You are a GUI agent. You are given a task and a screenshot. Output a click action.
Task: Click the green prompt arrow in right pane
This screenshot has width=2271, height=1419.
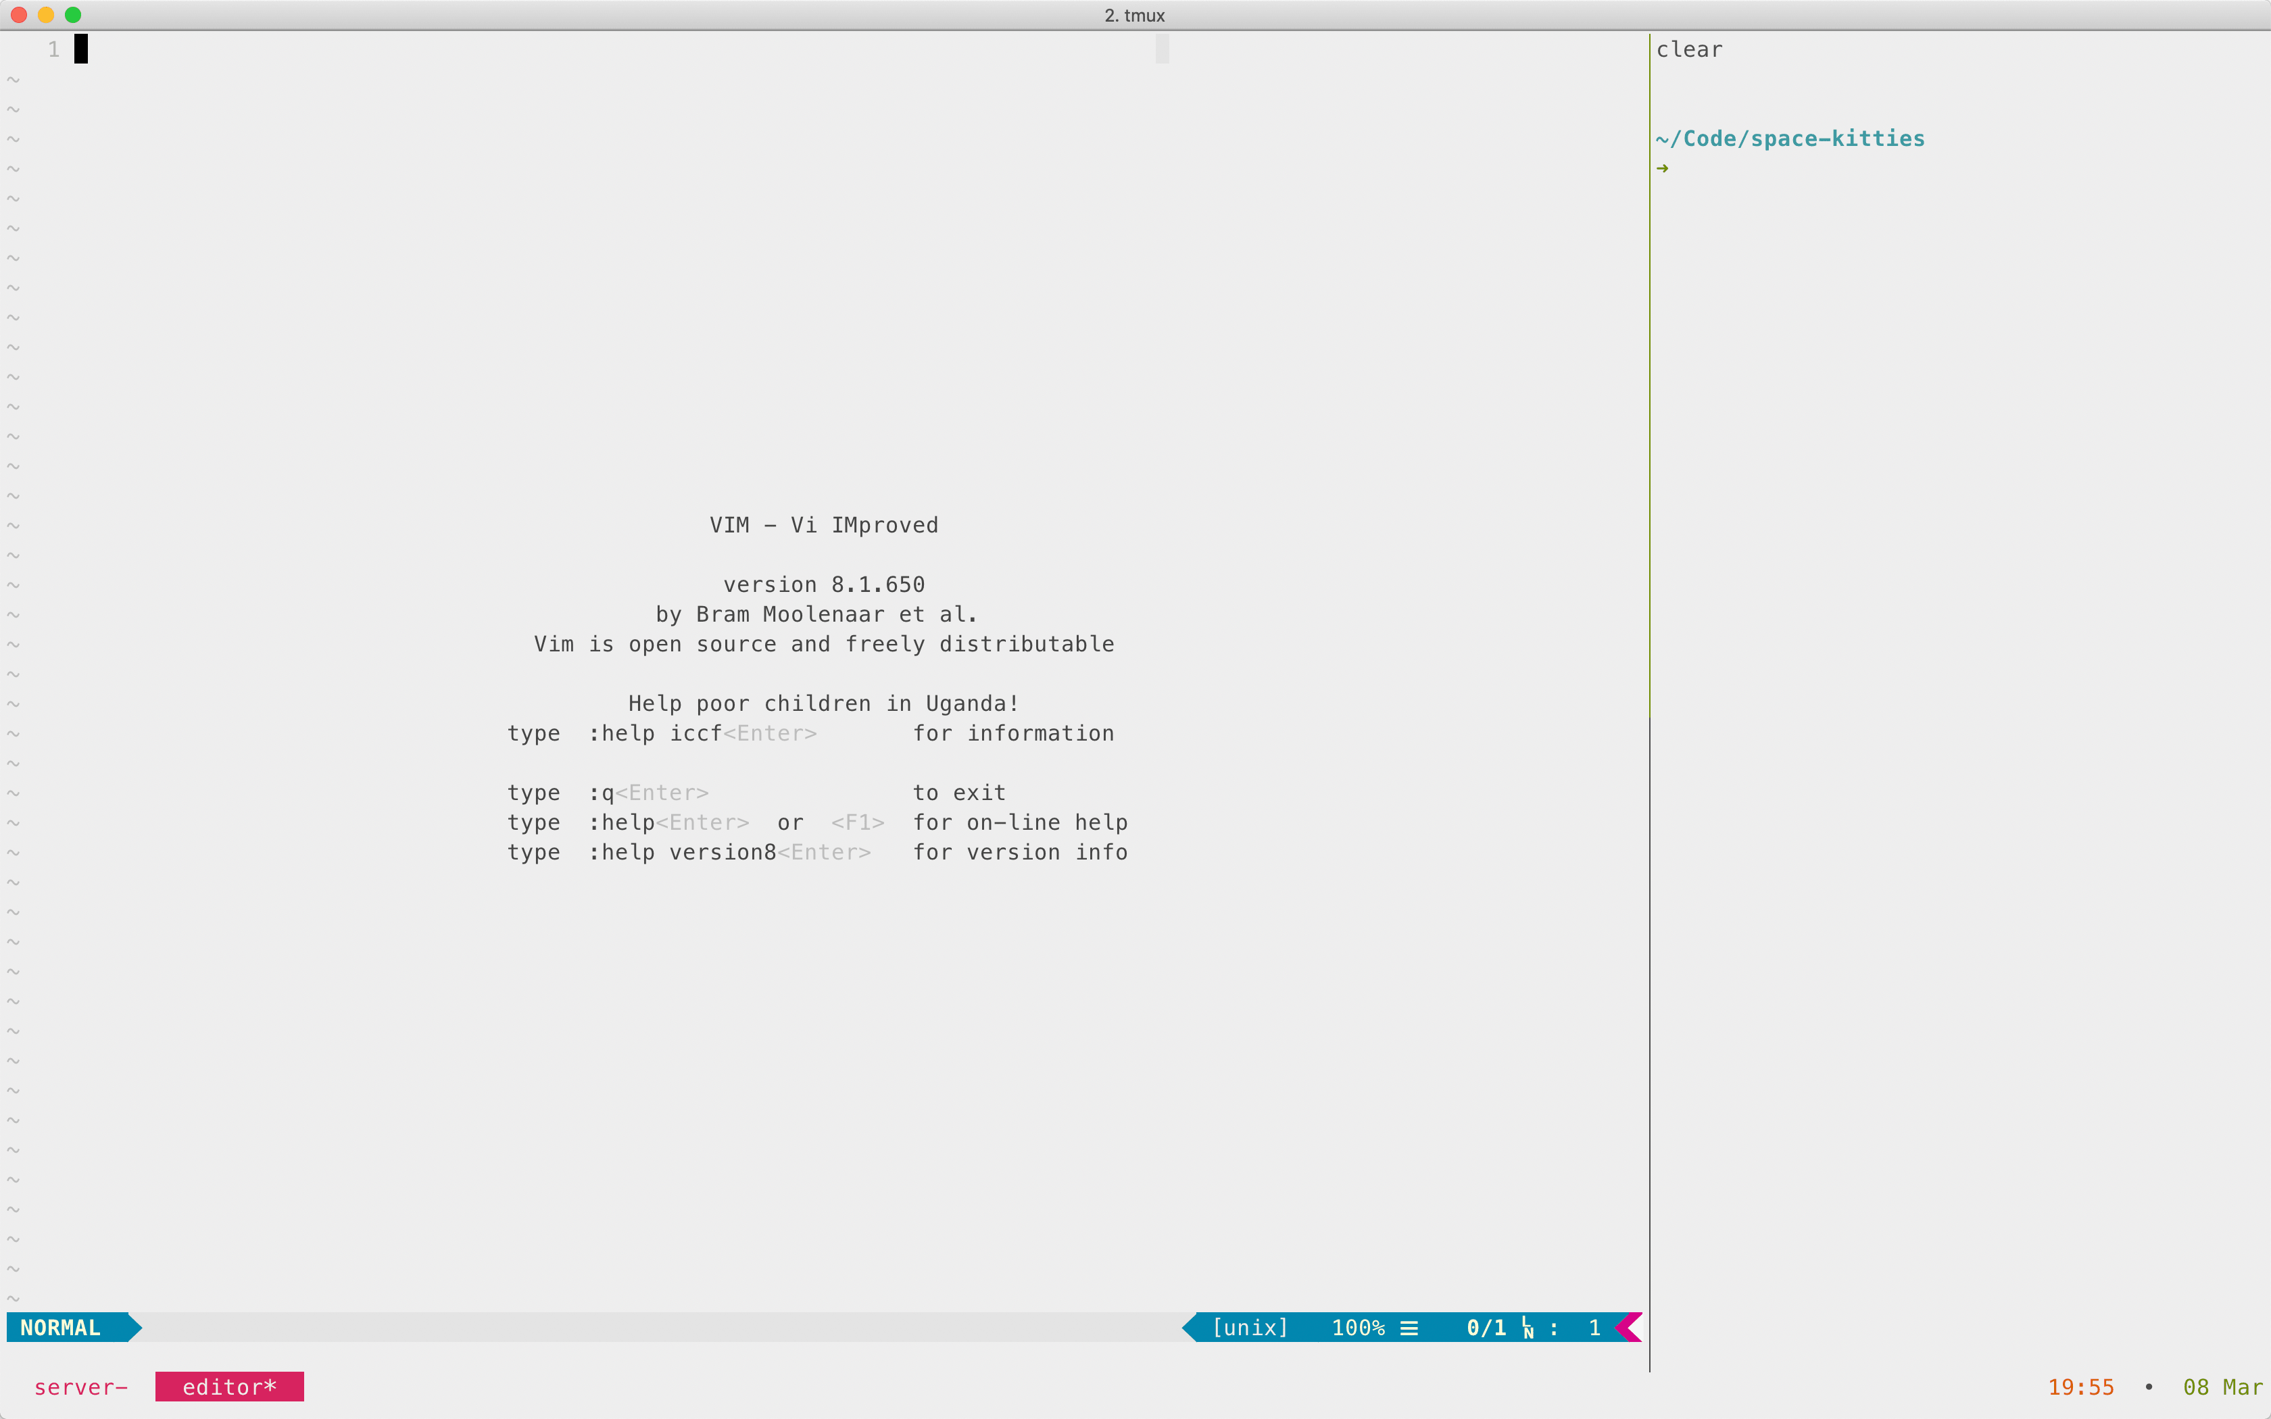coord(1663,169)
